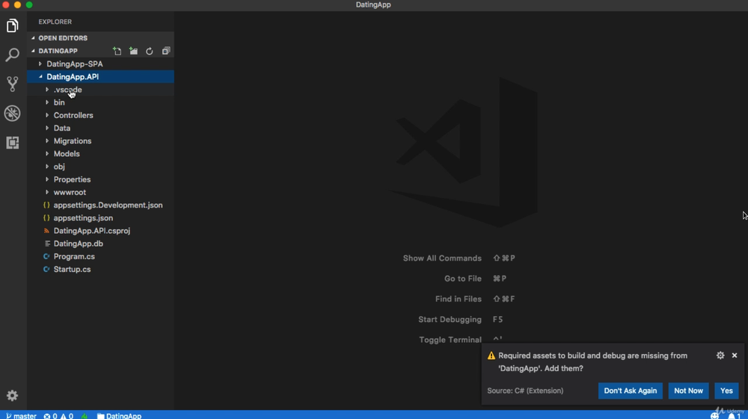Open Program.cs file
Screen dimensions: 748x419
tap(101, 257)
